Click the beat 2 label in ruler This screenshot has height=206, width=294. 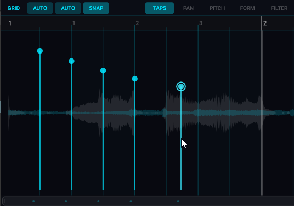pos(137,23)
